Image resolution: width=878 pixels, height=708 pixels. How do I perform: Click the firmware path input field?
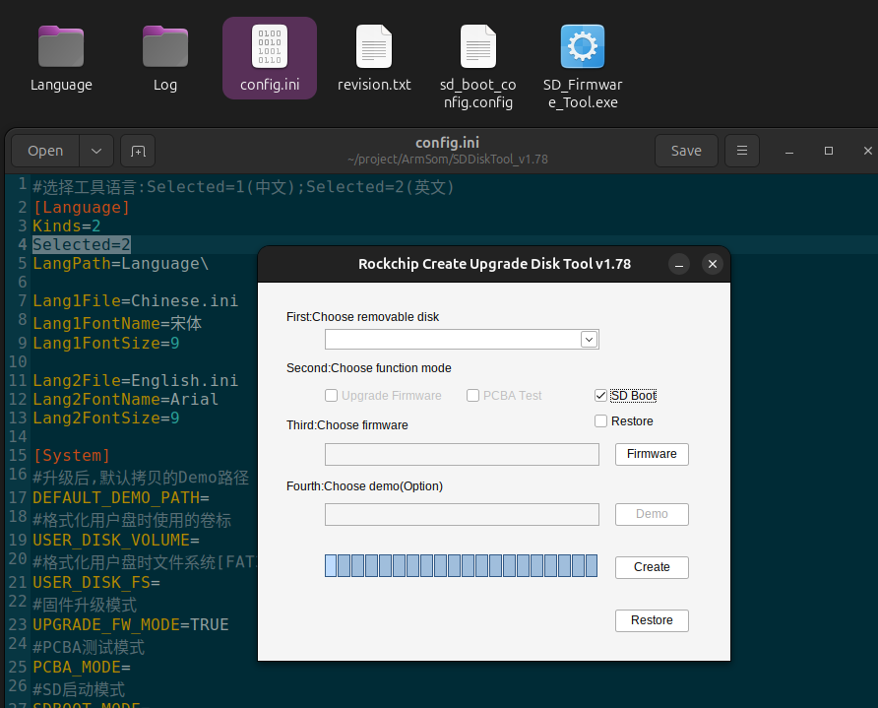pos(462,454)
